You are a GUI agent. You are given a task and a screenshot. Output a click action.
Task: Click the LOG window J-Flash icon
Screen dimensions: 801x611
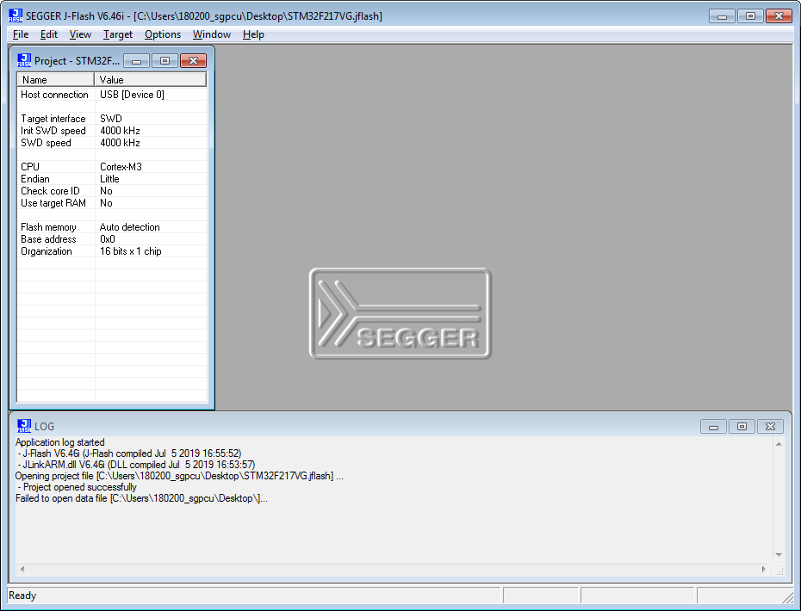24,426
